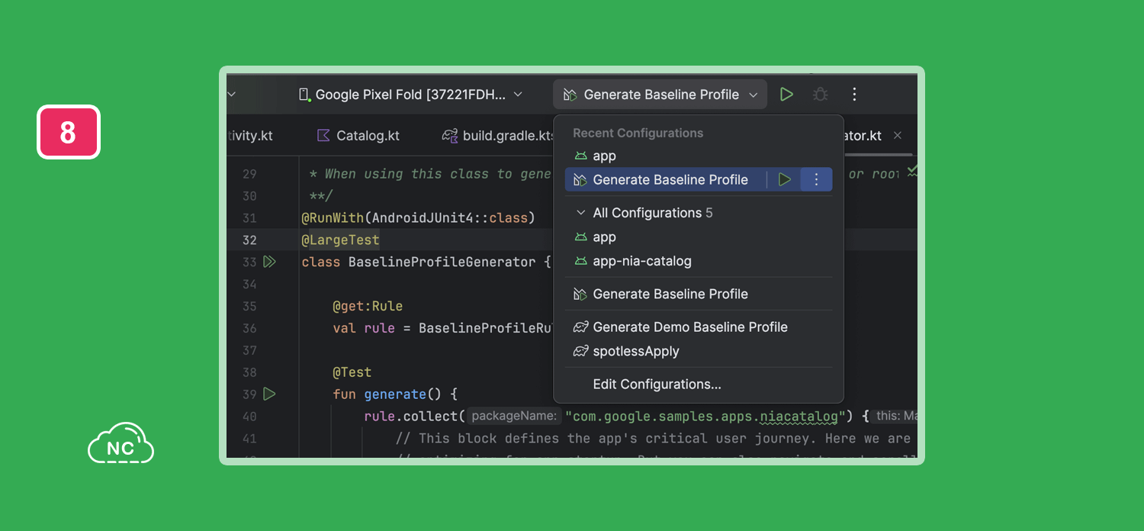Viewport: 1144px width, 531px height.
Task: Click the Debug bug icon in the toolbar
Action: point(820,95)
